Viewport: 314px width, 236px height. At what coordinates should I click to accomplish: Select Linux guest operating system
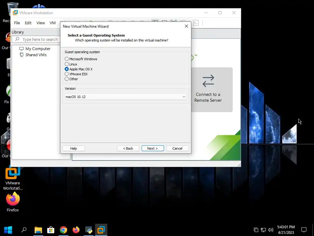(x=71, y=64)
